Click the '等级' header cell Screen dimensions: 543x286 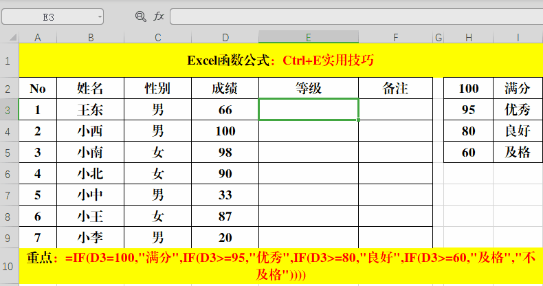point(309,88)
